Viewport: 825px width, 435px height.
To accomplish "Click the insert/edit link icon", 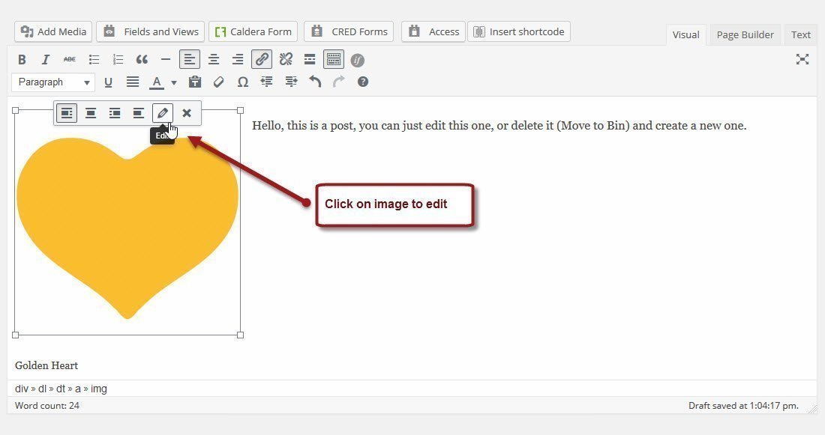I will (262, 60).
